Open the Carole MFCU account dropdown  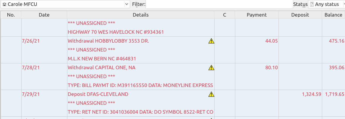(x=65, y=4)
